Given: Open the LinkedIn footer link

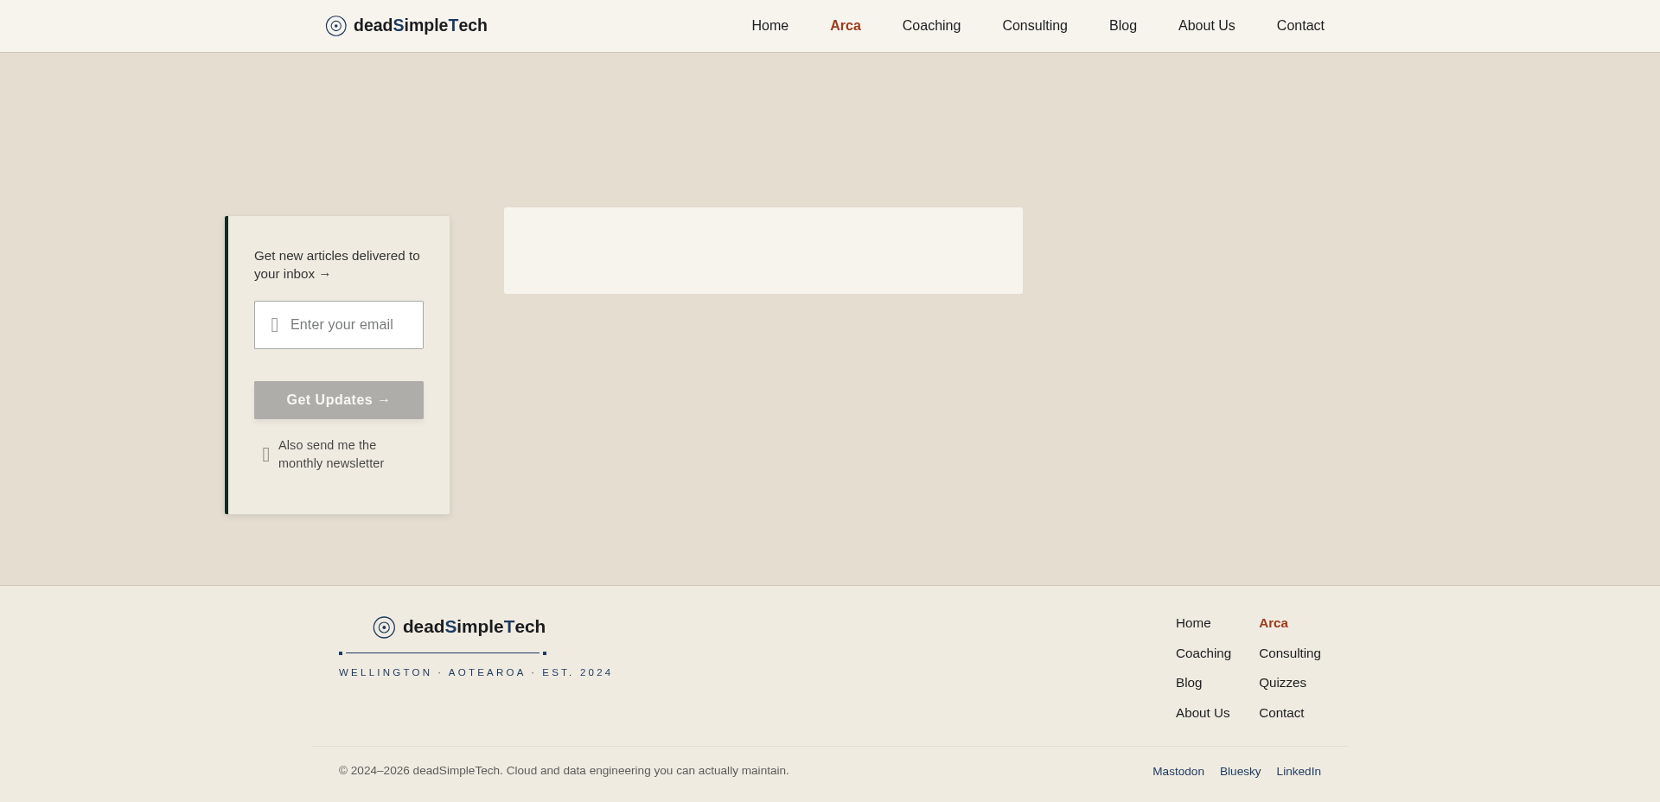Looking at the screenshot, I should click(x=1299, y=772).
